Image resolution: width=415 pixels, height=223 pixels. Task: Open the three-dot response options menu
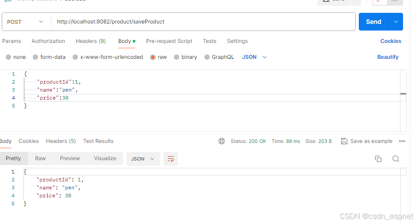[x=402, y=141]
